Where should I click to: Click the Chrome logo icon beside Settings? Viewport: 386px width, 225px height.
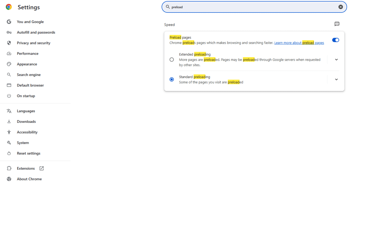tap(9, 7)
